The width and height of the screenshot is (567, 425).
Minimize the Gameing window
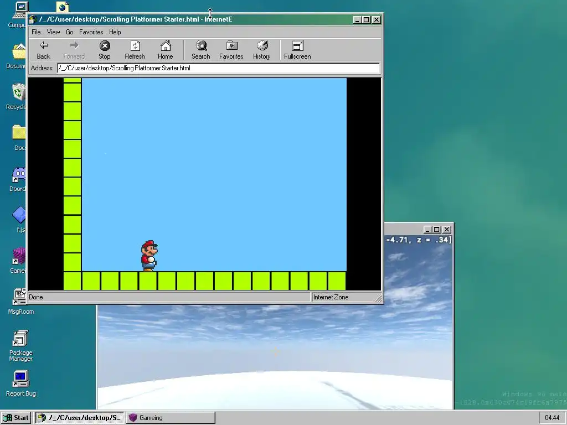[427, 230]
